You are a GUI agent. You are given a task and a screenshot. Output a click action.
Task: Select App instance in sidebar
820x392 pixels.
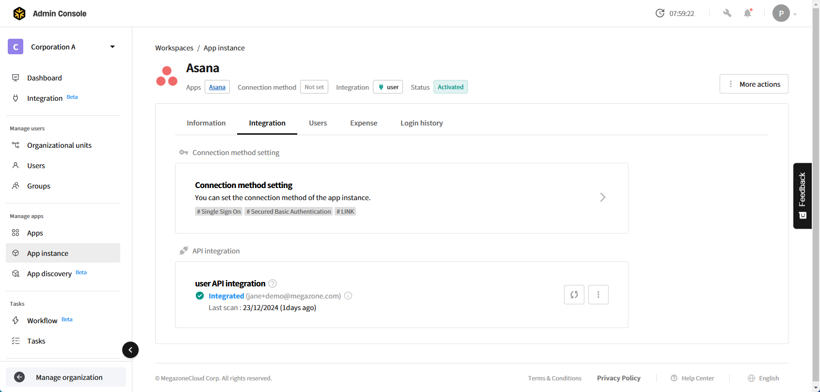point(63,253)
